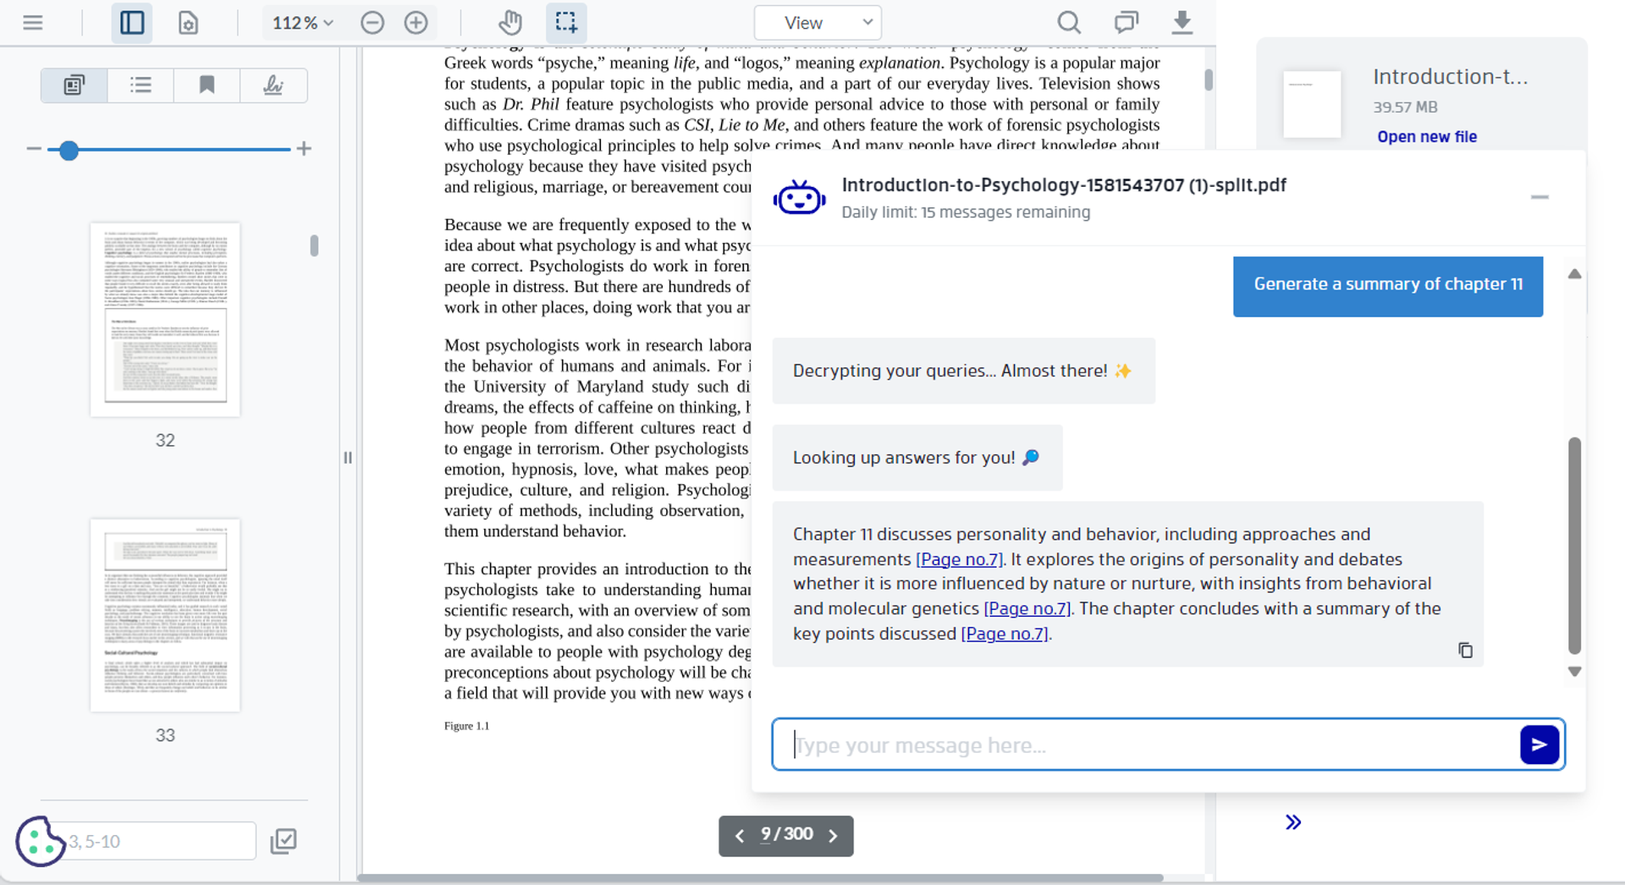
Task: Switch to the signatures tab
Action: pyautogui.click(x=273, y=85)
